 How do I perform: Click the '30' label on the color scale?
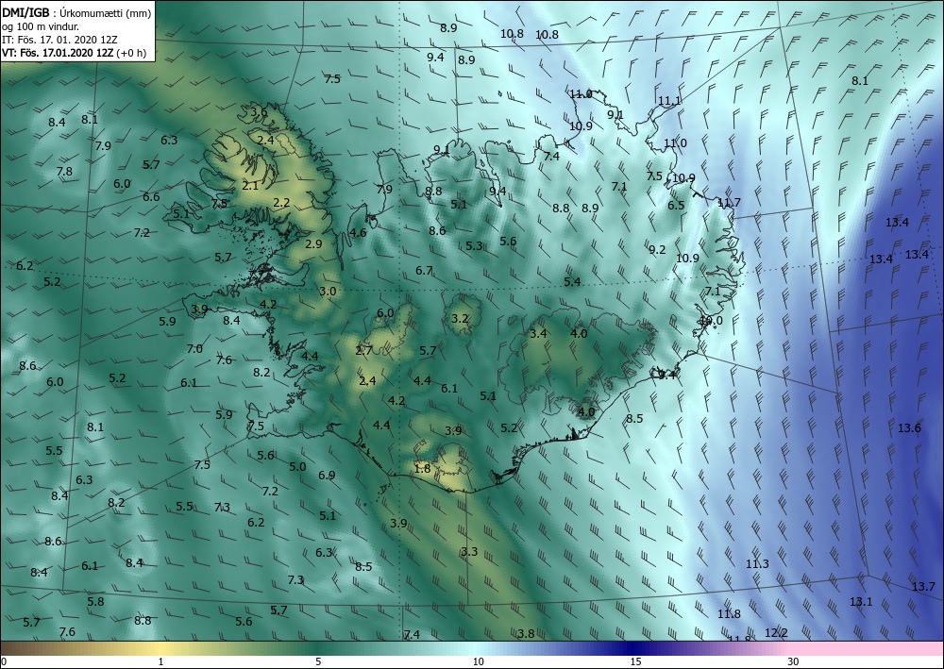click(x=794, y=661)
